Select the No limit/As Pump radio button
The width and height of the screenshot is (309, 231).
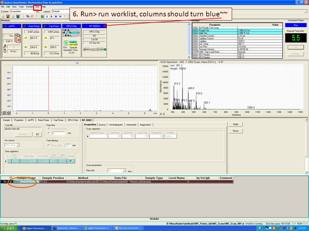coord(49,129)
